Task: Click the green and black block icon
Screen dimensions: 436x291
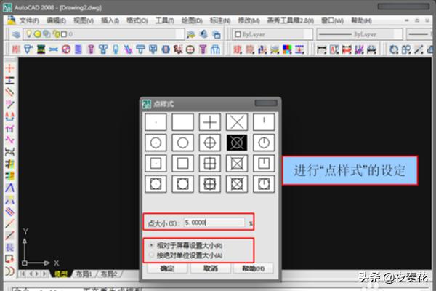Action: [x=41, y=49]
